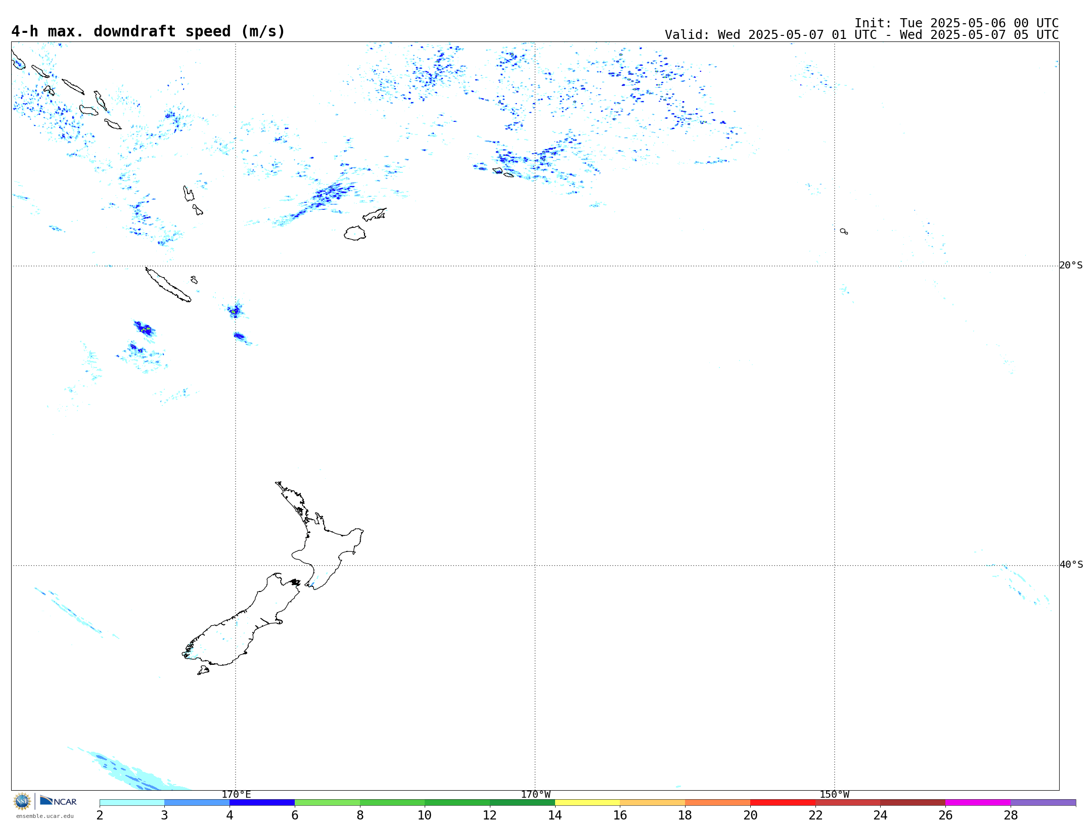Pick the medium green 10–12 colorbar swatch
The image size is (1092, 822).
457,802
